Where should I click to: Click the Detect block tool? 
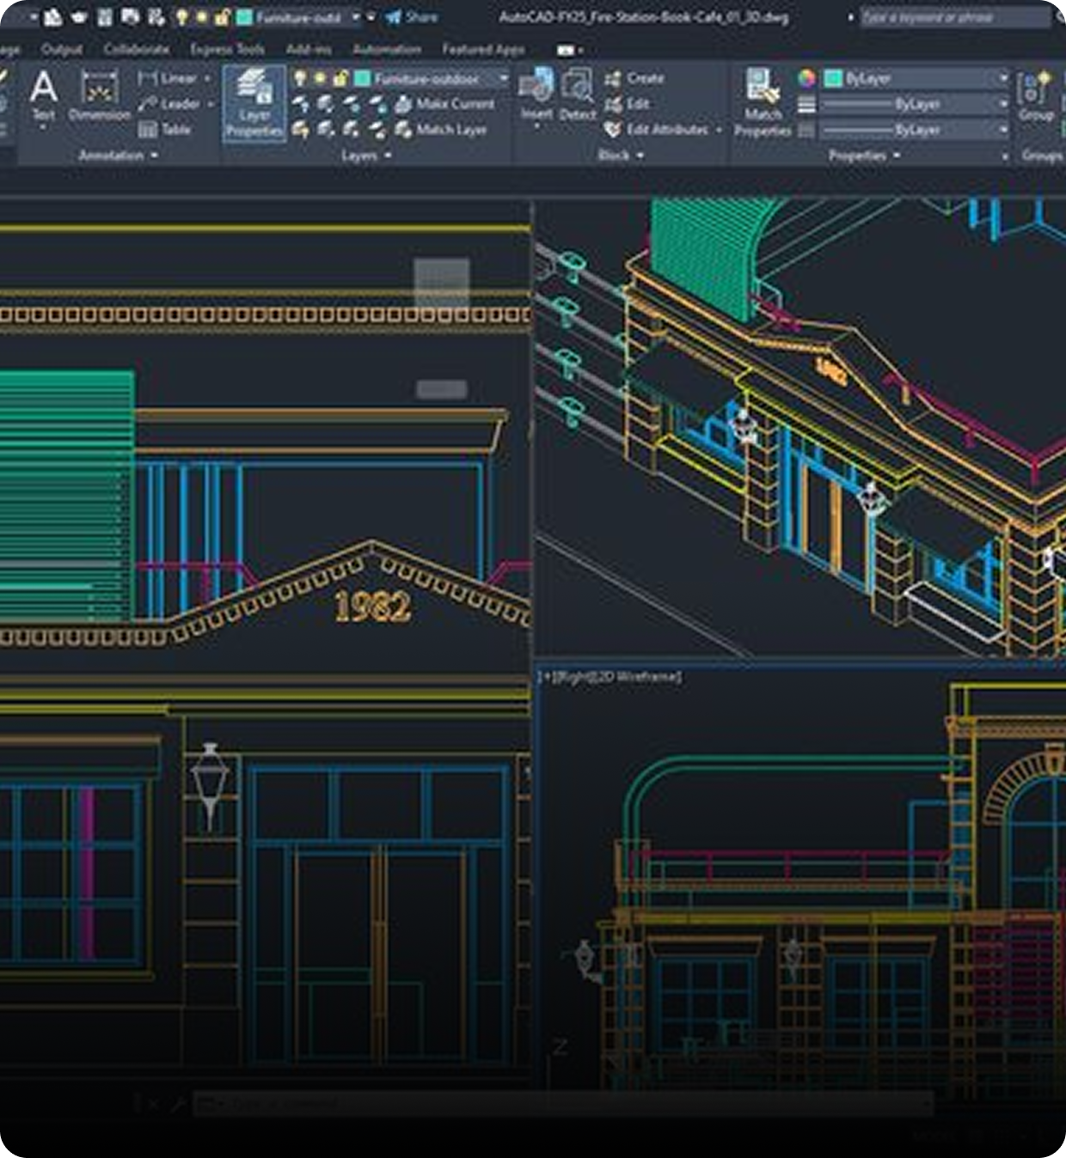578,94
